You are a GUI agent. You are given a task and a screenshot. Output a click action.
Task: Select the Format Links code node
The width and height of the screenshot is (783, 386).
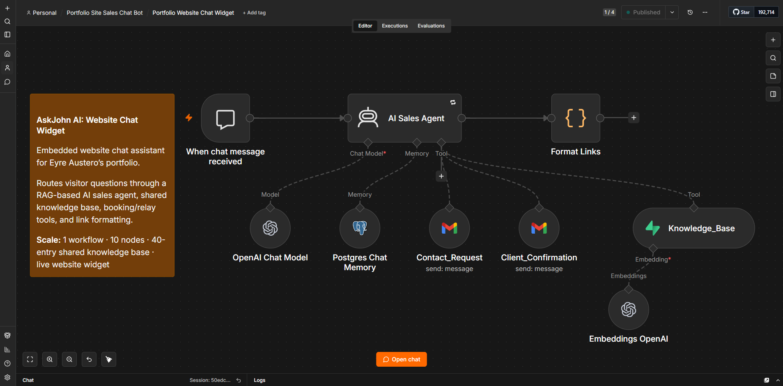(576, 118)
